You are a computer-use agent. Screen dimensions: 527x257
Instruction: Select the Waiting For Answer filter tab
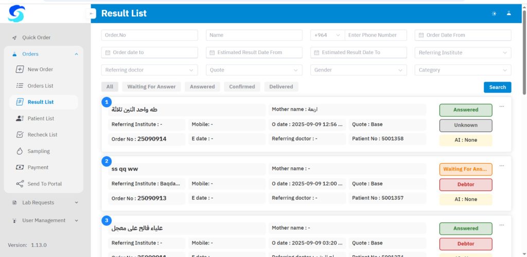click(151, 87)
